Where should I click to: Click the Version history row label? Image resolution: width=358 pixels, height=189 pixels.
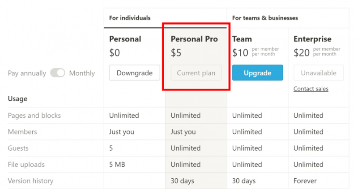(x=30, y=181)
